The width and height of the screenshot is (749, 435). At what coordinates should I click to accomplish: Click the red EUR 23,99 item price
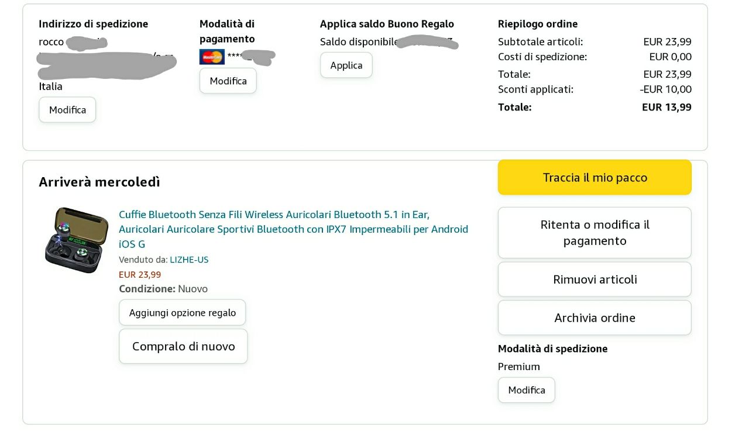coord(140,274)
